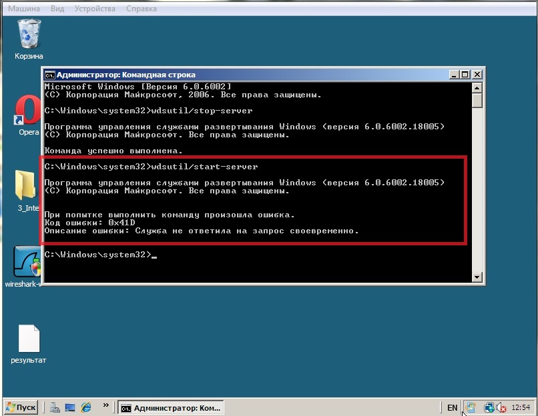Click the wdsutil/stop-server command line
Screen dimensions: 538x416
pyautogui.click(x=149, y=111)
